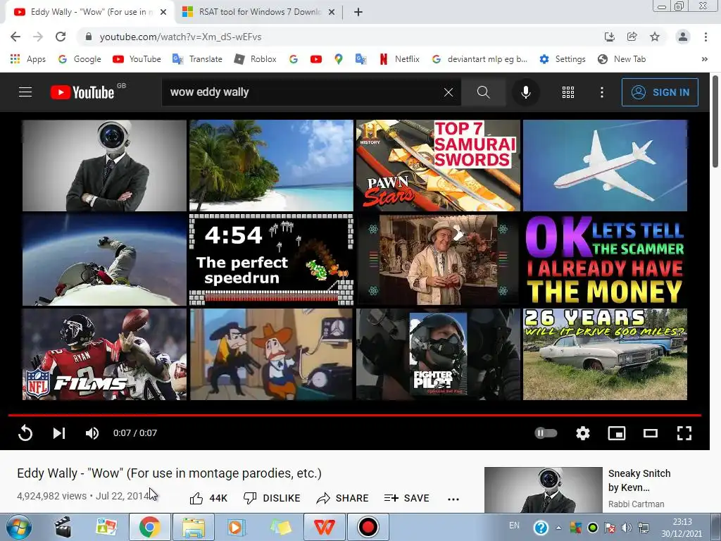
Task: Open the YouTube apps grid icon
Action: [x=568, y=92]
